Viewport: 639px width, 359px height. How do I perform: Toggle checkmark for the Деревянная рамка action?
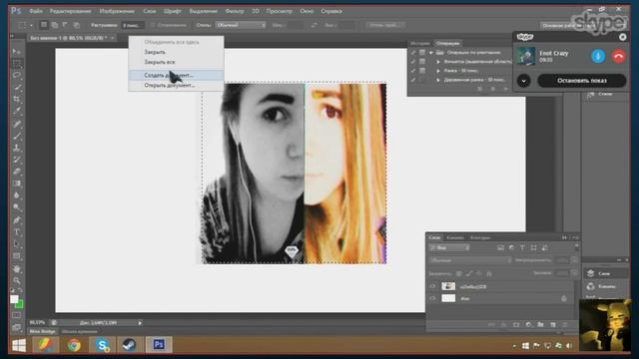(x=413, y=80)
